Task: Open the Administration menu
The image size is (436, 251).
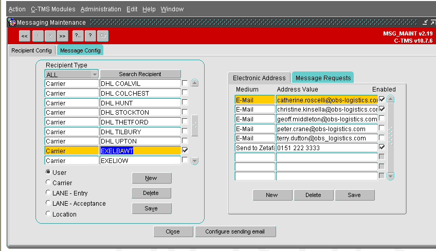Action: click(x=101, y=9)
